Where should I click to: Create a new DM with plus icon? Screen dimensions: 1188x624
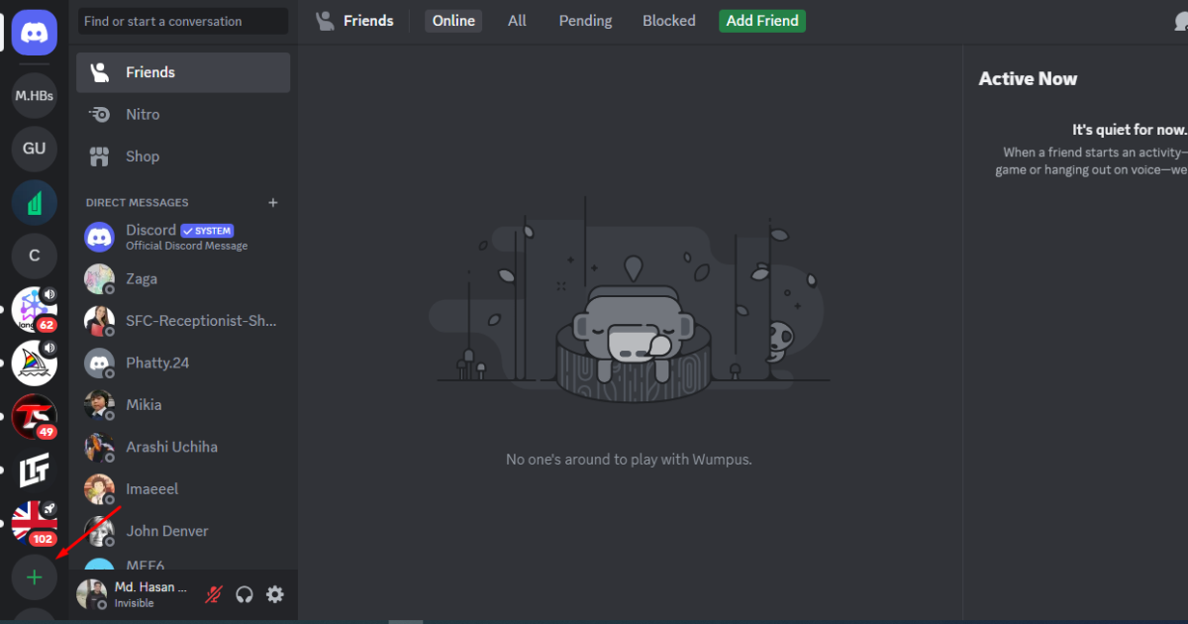click(273, 202)
